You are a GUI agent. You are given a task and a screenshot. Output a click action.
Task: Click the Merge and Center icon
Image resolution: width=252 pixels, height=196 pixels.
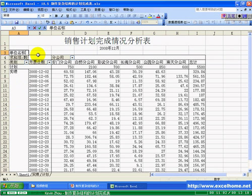click(92, 16)
